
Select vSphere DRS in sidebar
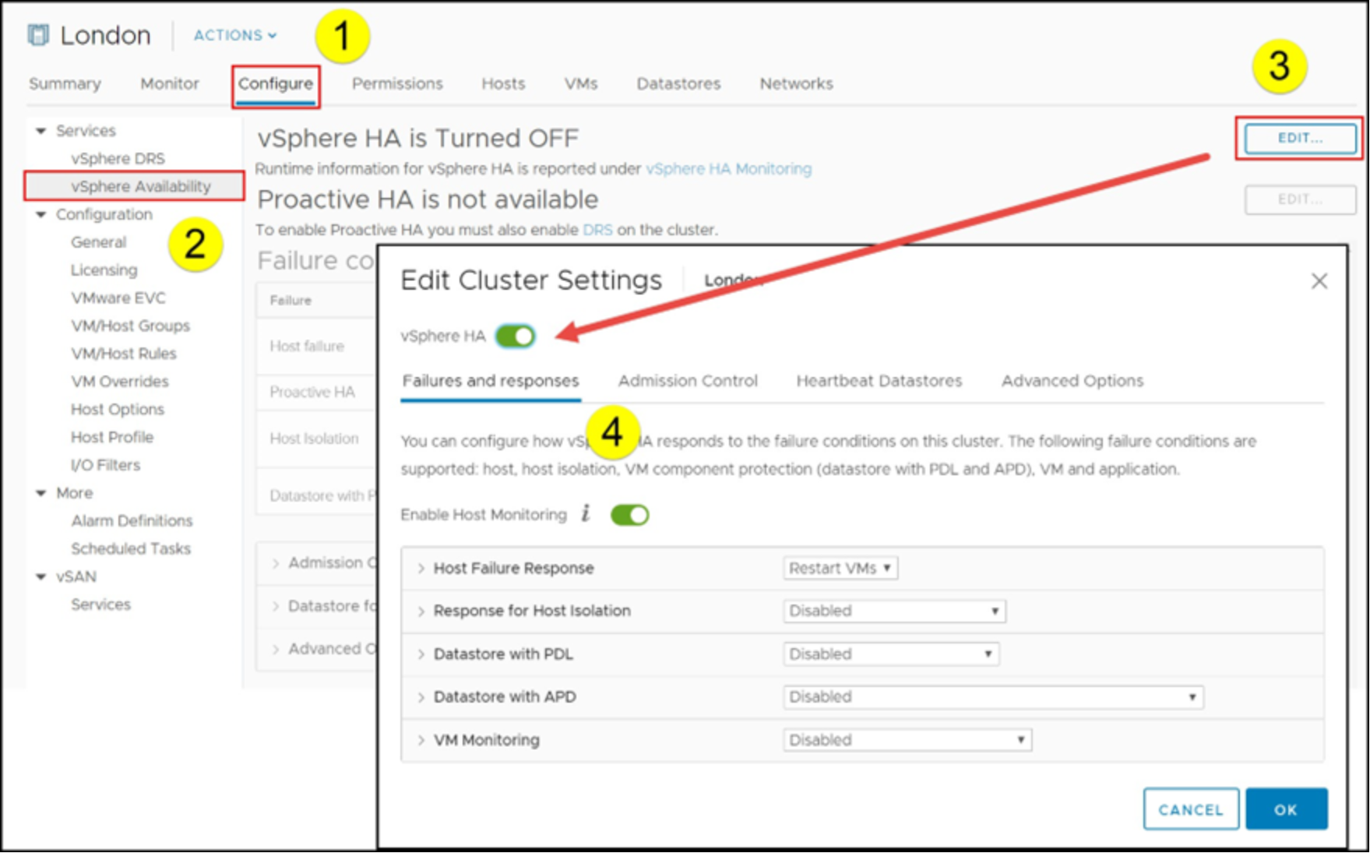click(x=118, y=158)
